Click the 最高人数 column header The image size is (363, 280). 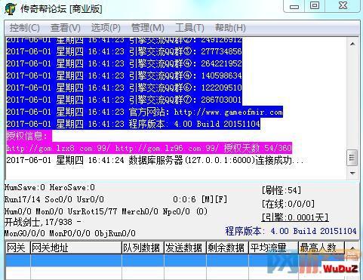pos(321,248)
